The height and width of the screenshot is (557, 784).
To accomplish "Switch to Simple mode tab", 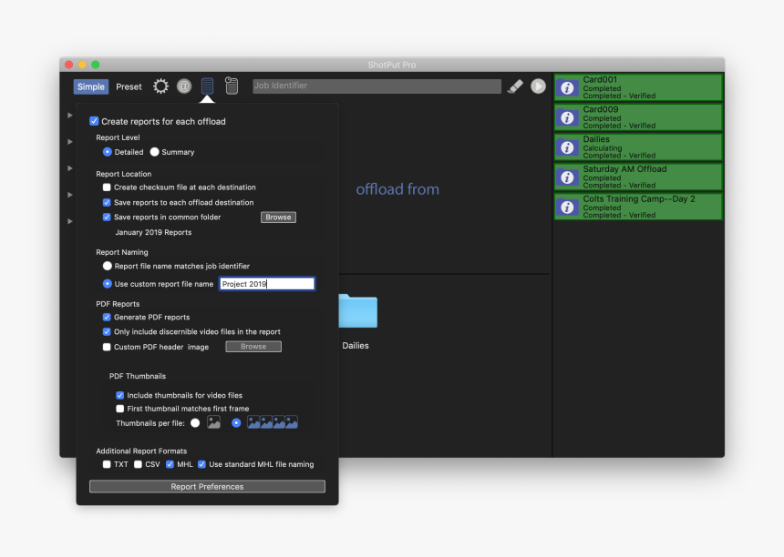I will pyautogui.click(x=91, y=86).
